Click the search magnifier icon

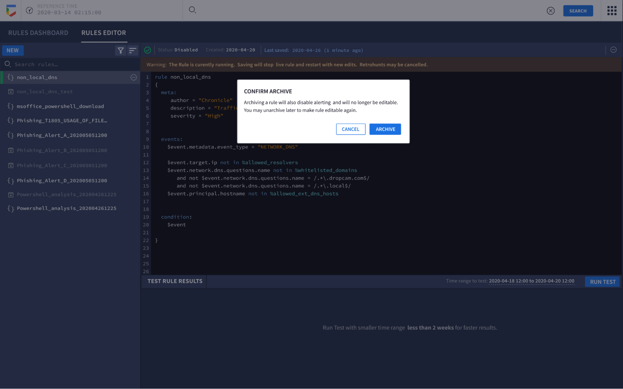pos(193,10)
